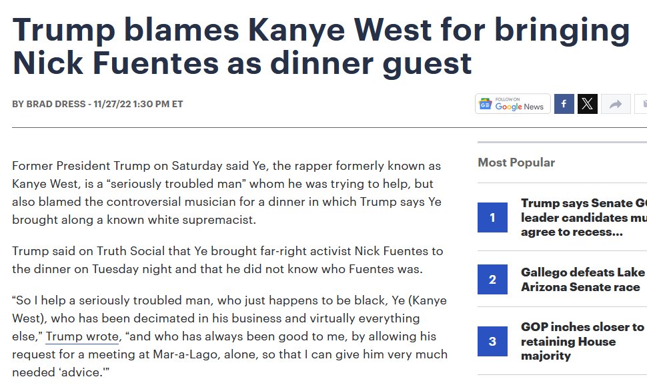Open "GOP inches closer to retaining House" story
The width and height of the screenshot is (647, 389).
582,341
